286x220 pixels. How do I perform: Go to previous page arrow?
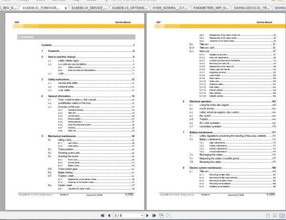[x=109, y=216]
